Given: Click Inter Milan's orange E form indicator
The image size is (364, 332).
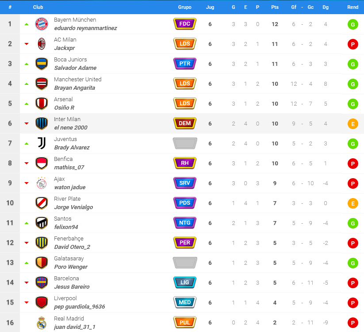Looking at the screenshot, I should 353,124.
